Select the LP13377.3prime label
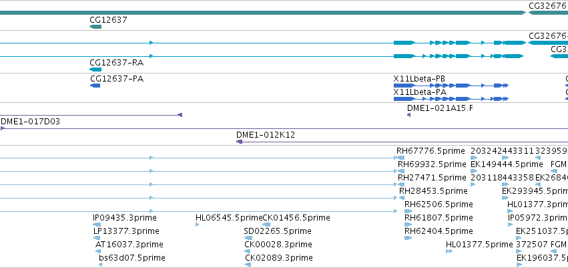This screenshot has height=268, width=568. 126,231
